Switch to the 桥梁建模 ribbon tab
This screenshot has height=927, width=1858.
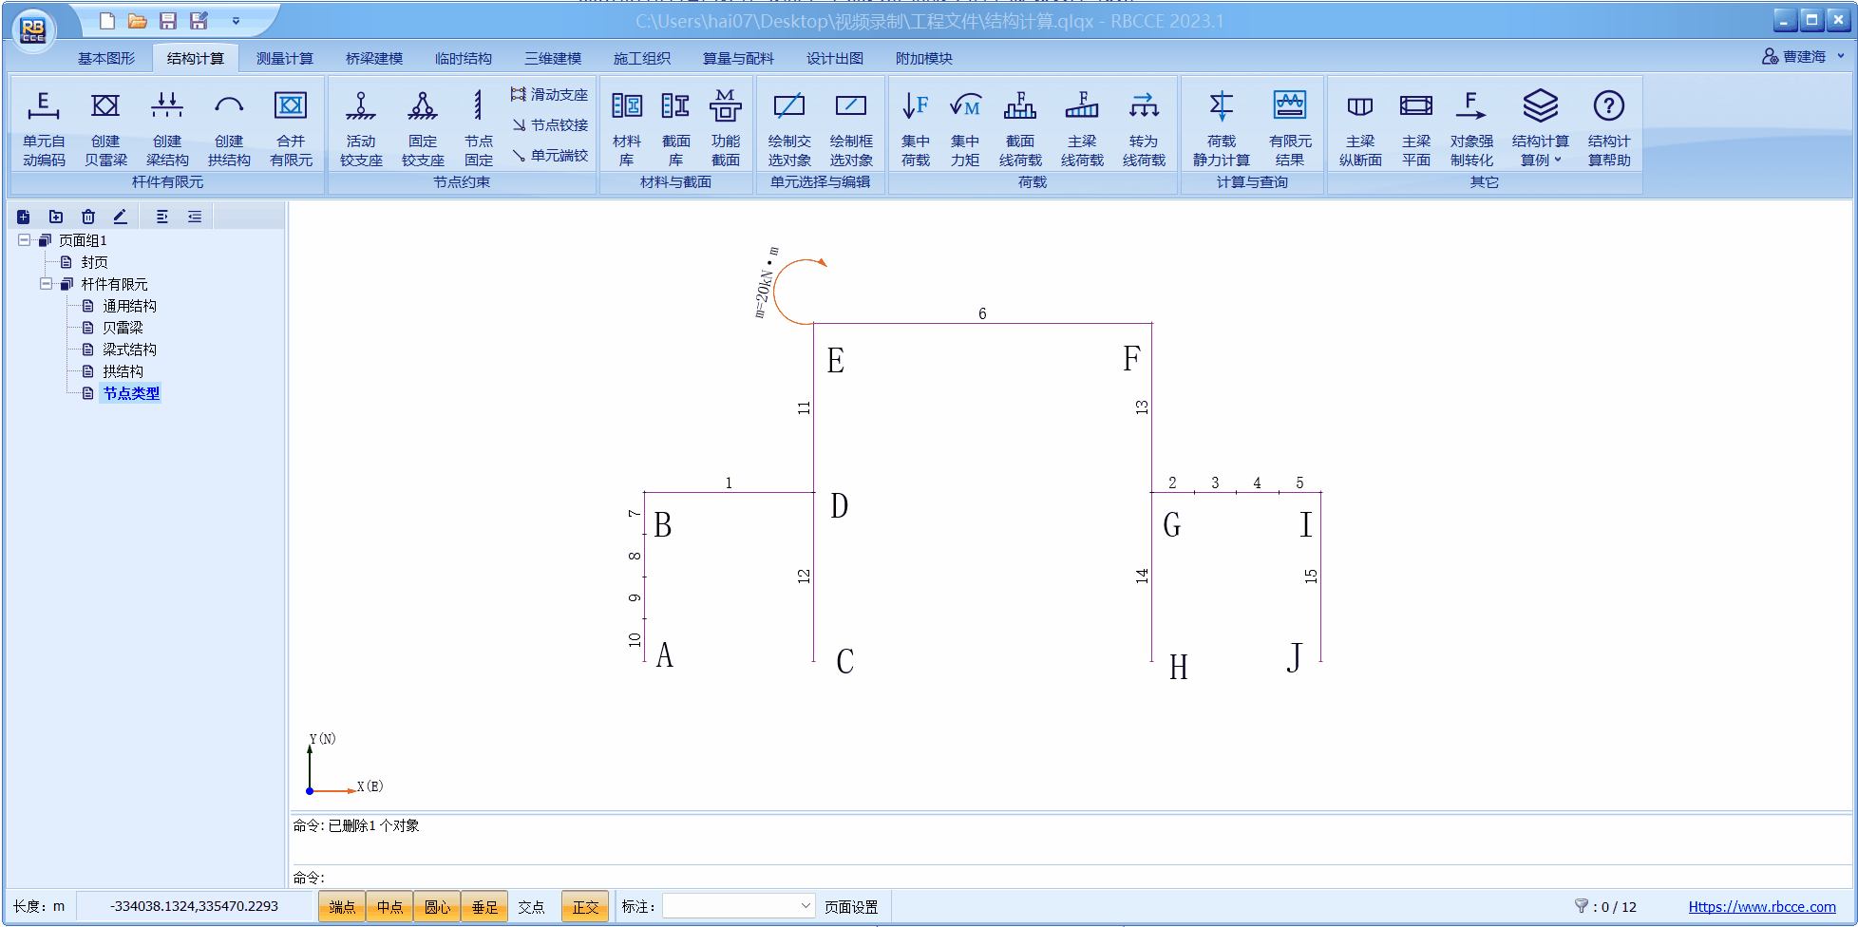point(373,58)
